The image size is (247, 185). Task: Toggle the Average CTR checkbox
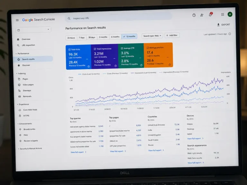point(122,48)
